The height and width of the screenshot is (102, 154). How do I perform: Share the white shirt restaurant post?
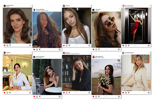tap(10, 93)
